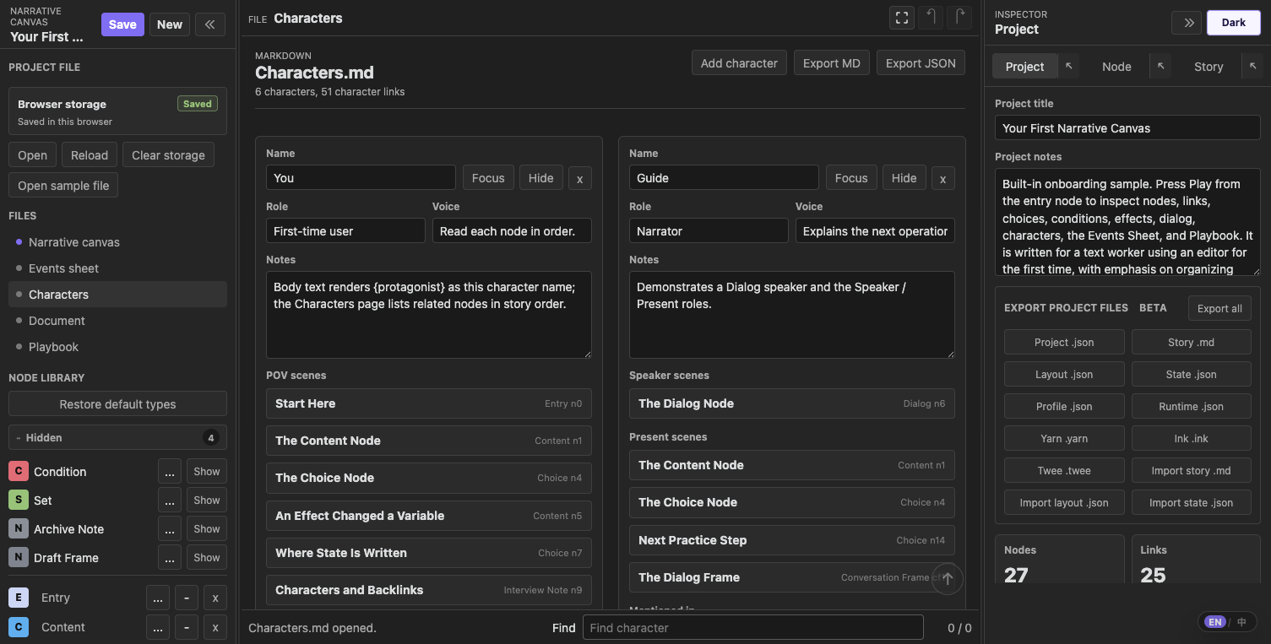Open The Dialog Node speaker scene row
The height and width of the screenshot is (644, 1271).
click(792, 403)
